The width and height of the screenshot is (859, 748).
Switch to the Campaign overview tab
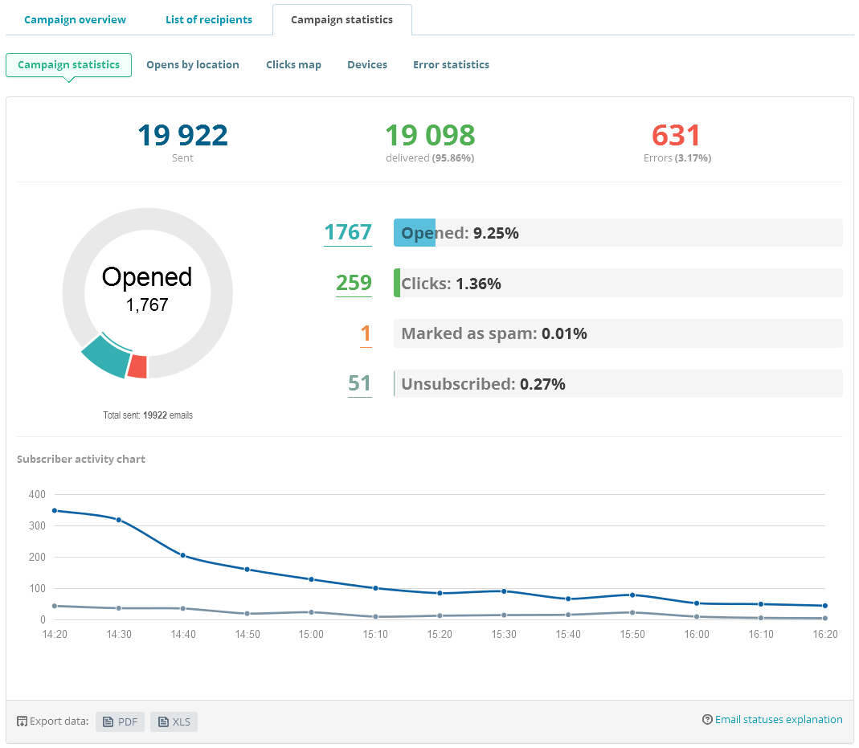coord(75,19)
